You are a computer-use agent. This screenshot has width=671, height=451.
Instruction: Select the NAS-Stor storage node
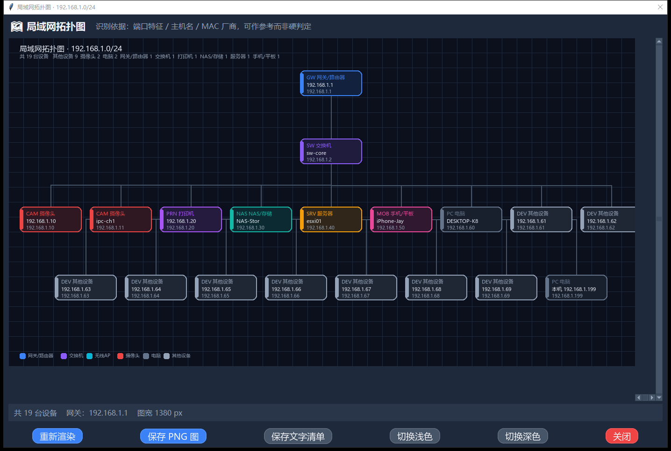pos(261,220)
